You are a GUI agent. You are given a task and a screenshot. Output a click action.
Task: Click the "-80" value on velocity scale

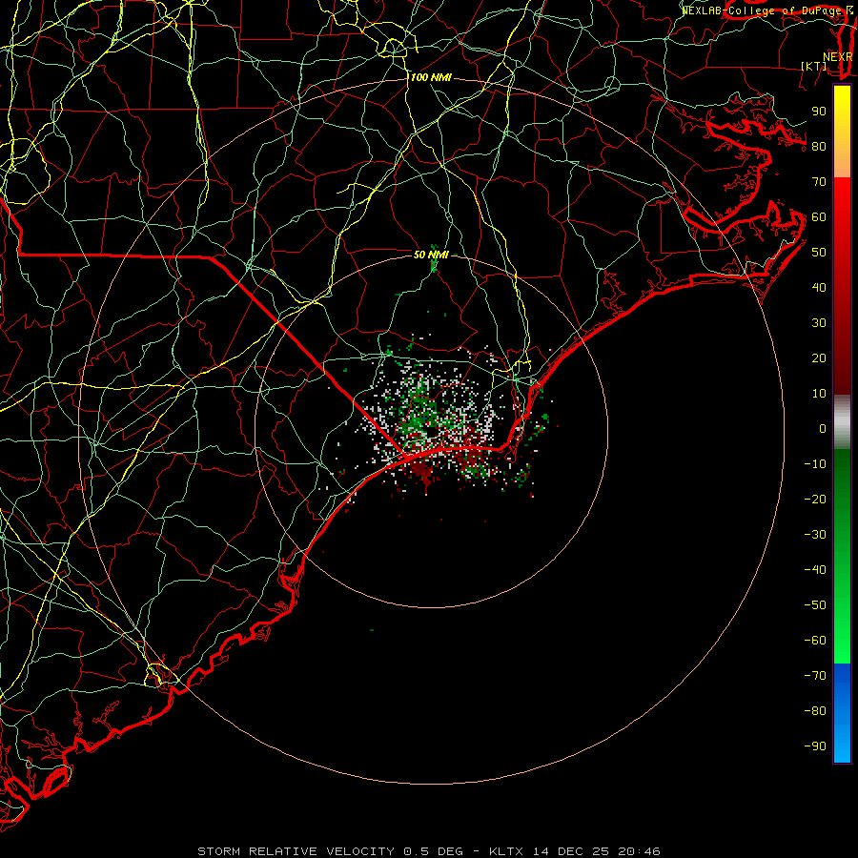tap(815, 711)
